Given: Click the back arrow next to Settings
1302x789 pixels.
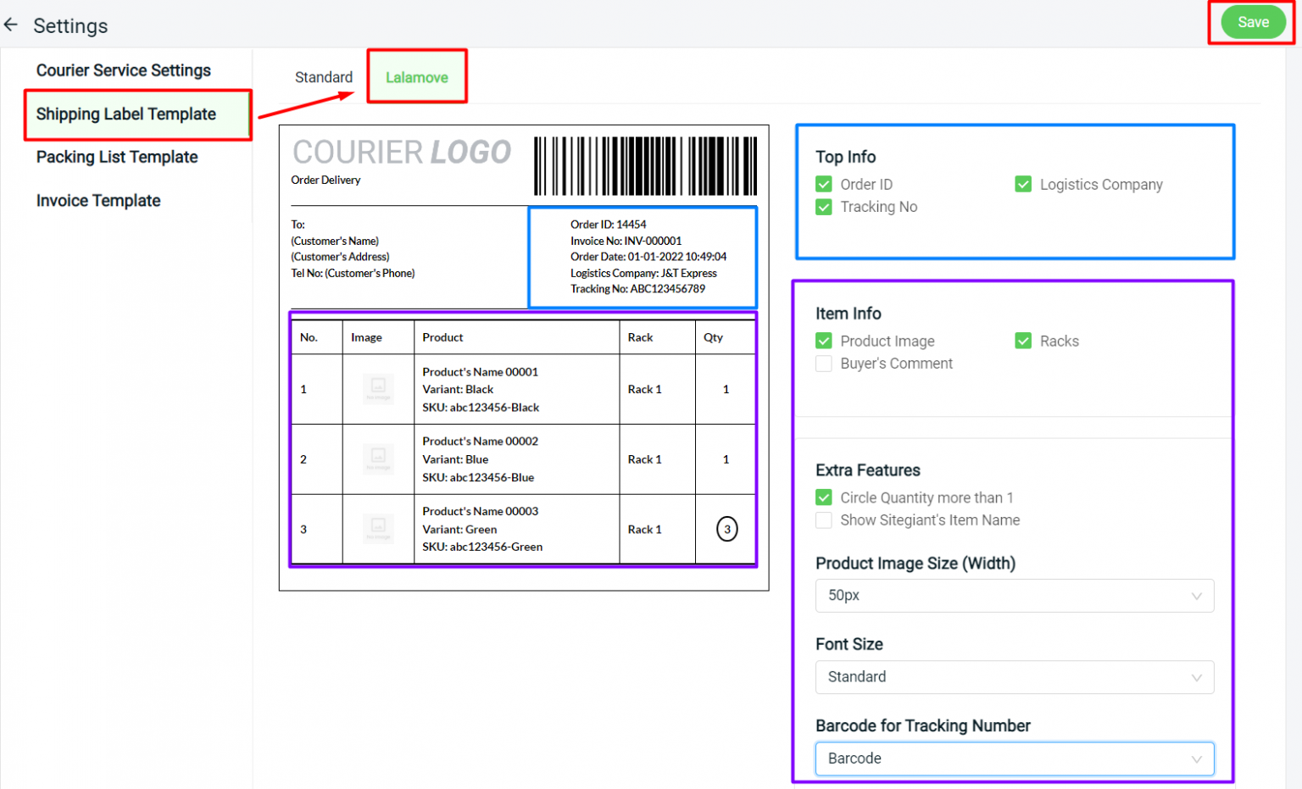Looking at the screenshot, I should (x=11, y=24).
